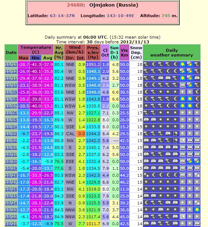This screenshot has width=208, height=227.
Task: Click the partly cloudy sun icon in 11/10 row
Action: [190, 85]
